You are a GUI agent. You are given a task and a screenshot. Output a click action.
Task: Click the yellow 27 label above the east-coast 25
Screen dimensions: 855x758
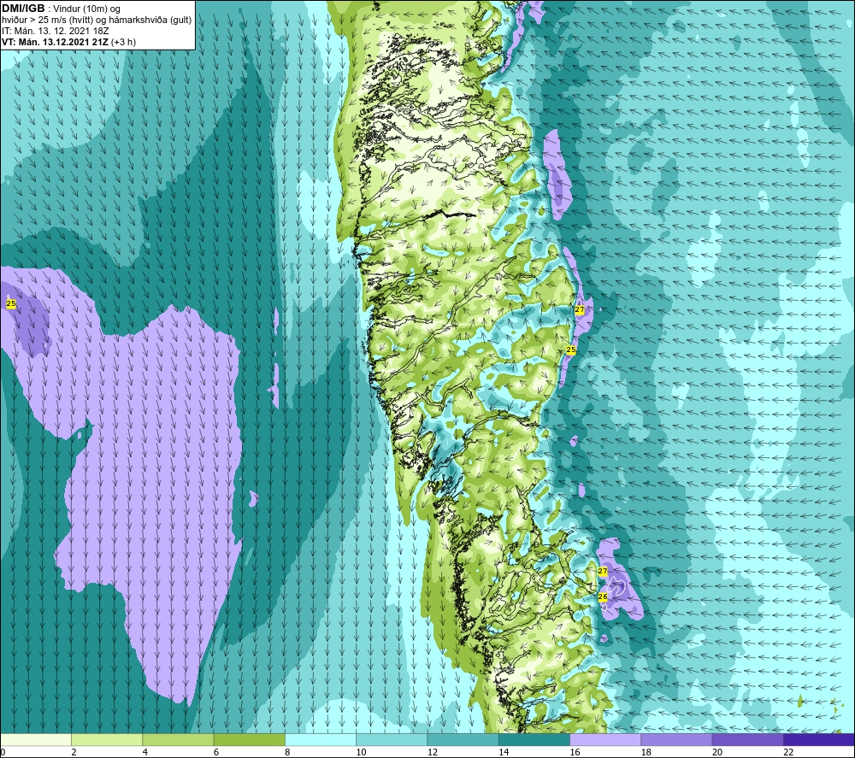[580, 309]
